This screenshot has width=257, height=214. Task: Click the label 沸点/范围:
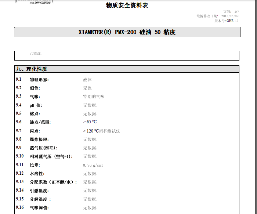[40, 122]
